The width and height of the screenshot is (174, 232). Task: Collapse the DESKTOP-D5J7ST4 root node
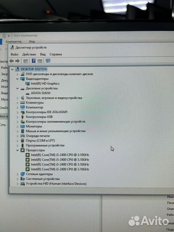click(x=12, y=69)
